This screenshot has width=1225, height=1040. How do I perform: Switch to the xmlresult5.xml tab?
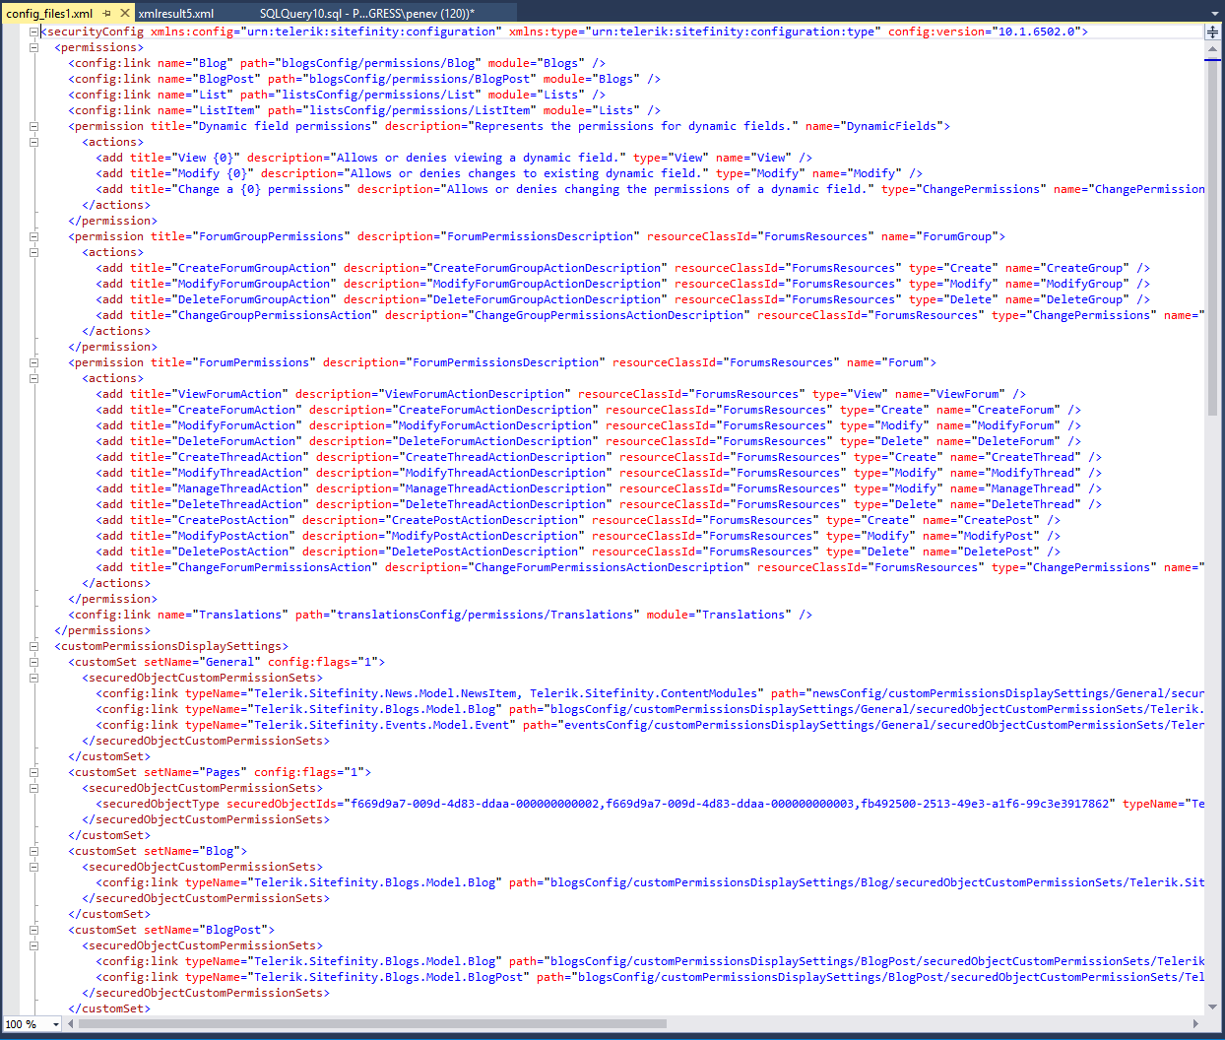(176, 14)
